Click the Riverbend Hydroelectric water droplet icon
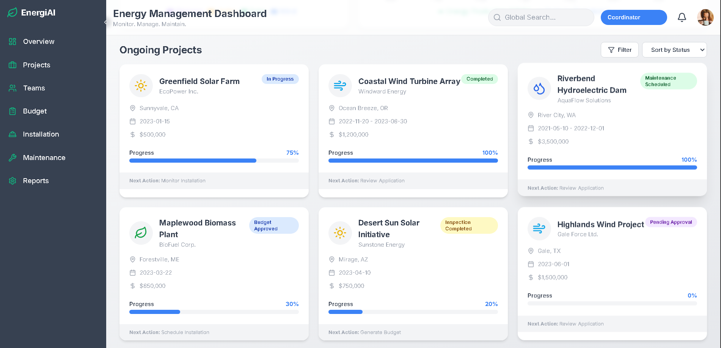 pos(539,89)
